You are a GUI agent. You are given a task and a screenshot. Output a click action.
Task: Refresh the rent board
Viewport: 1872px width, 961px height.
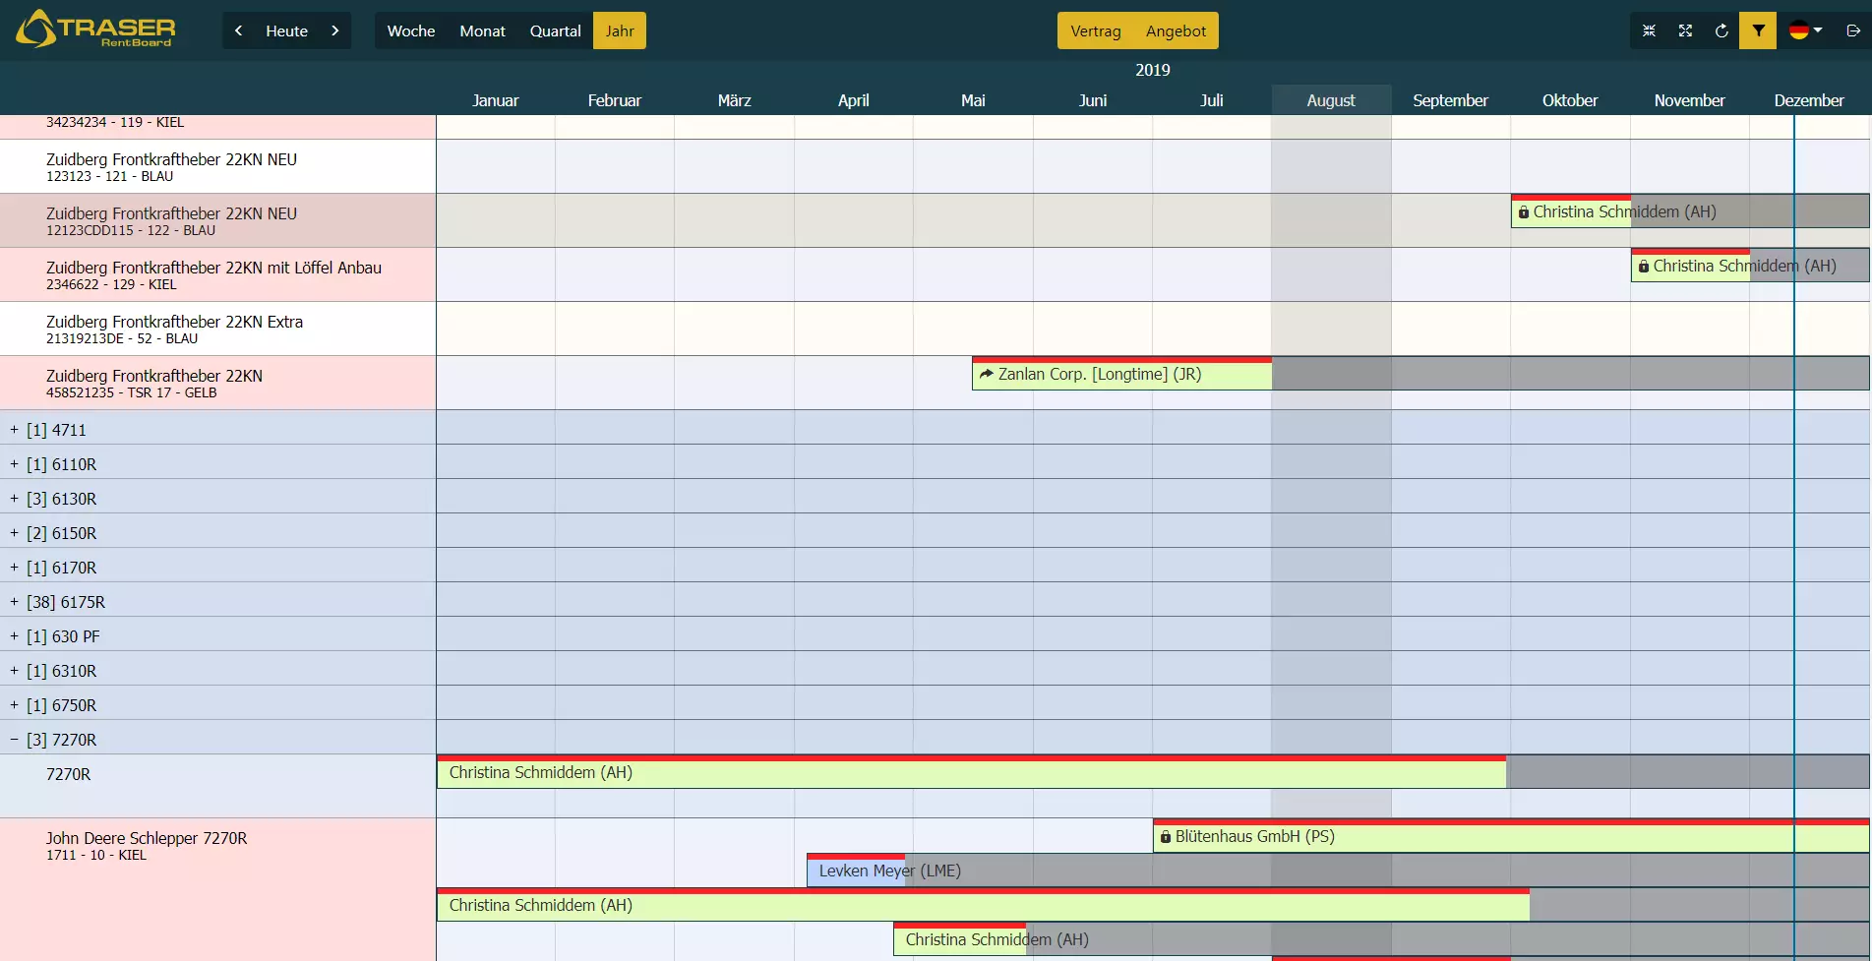(1721, 30)
